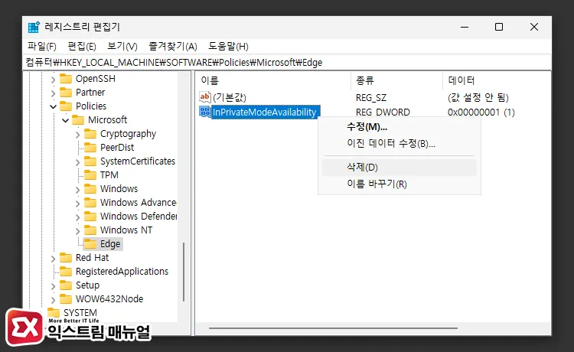The width and height of the screenshot is (574, 352).
Task: Click the Edge folder icon
Action: pos(90,244)
